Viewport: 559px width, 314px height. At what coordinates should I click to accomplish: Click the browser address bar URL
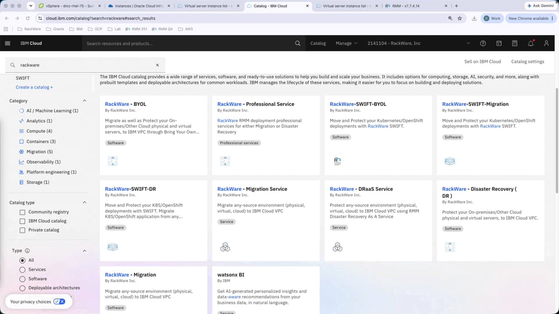click(101, 18)
